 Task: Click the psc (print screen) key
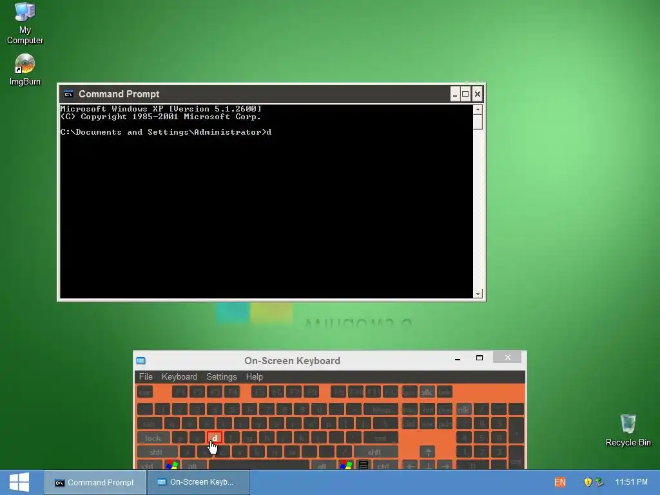(409, 393)
